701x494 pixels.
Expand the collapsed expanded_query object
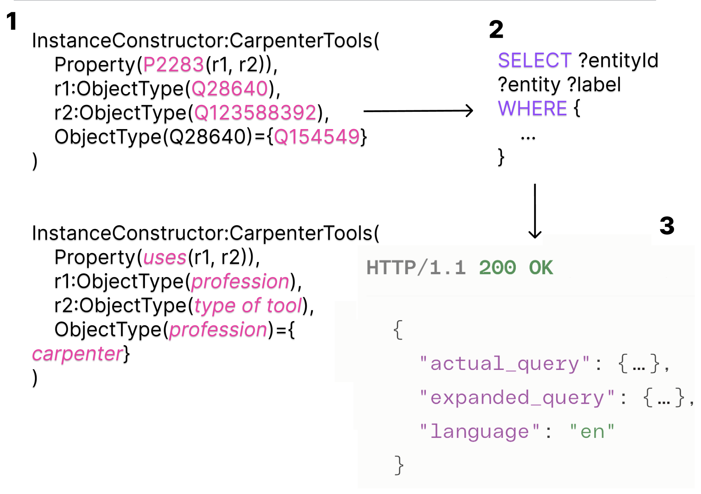click(663, 398)
